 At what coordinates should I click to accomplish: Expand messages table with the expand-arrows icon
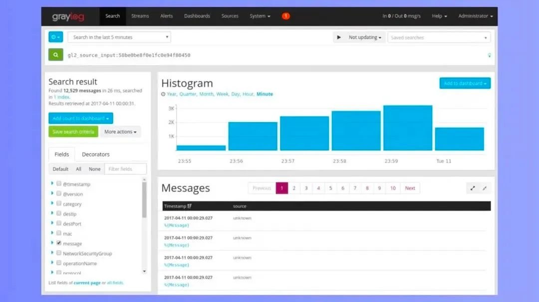[473, 188]
